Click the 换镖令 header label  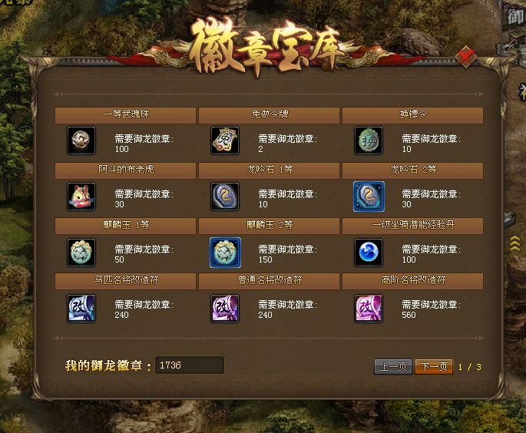[x=413, y=114]
